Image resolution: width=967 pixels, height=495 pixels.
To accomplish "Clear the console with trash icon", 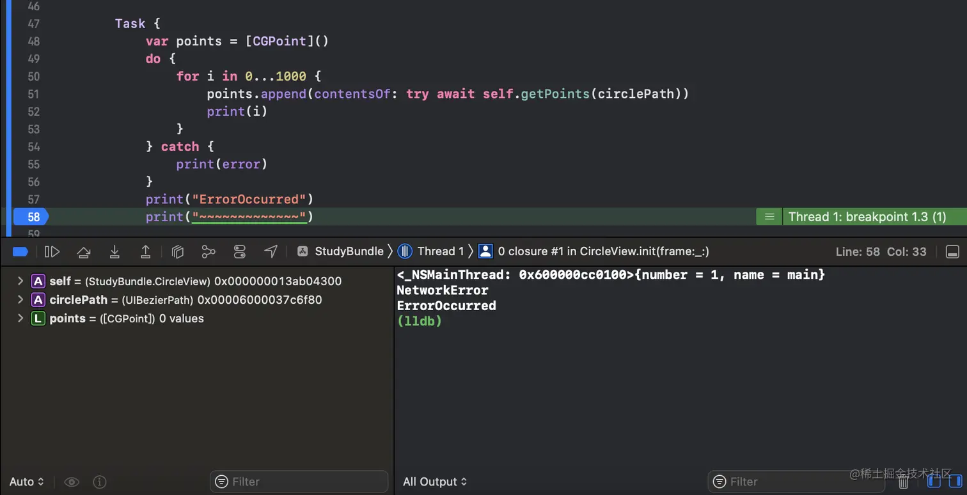I will (904, 482).
